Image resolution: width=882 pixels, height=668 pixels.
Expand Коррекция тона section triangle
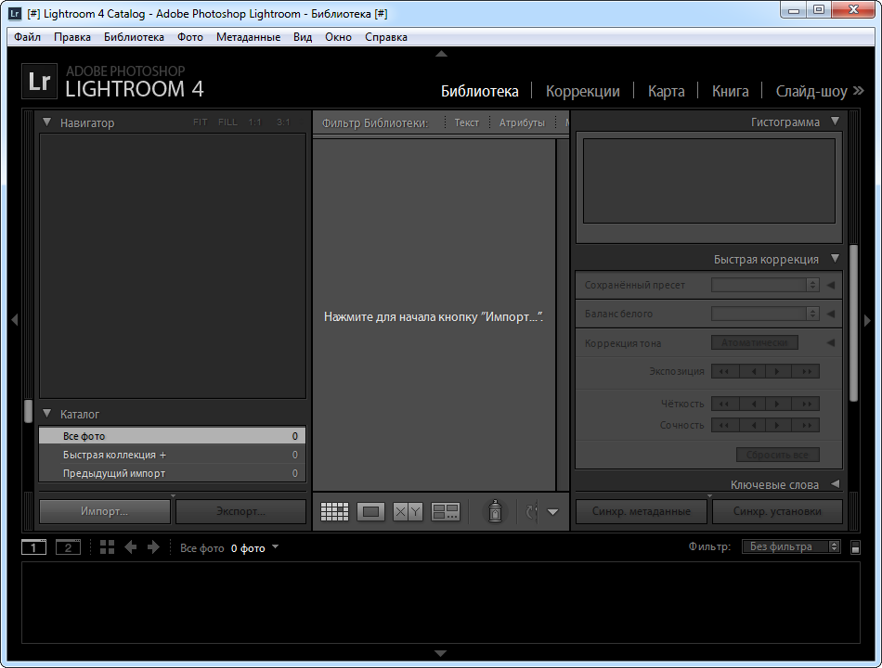pos(831,342)
